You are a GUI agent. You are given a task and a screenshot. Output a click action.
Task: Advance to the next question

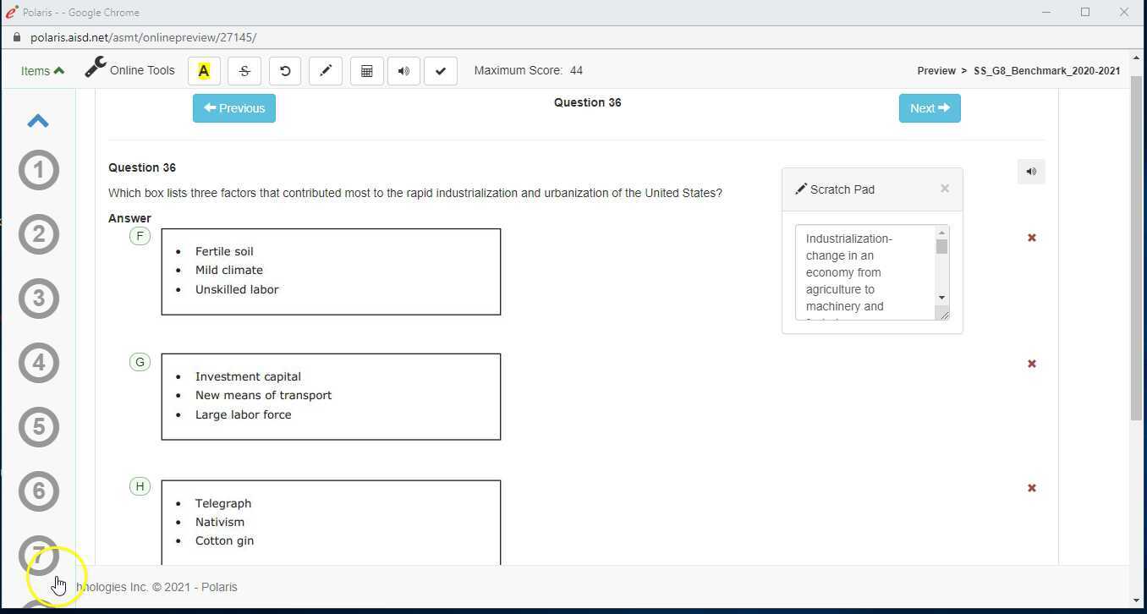click(x=929, y=107)
